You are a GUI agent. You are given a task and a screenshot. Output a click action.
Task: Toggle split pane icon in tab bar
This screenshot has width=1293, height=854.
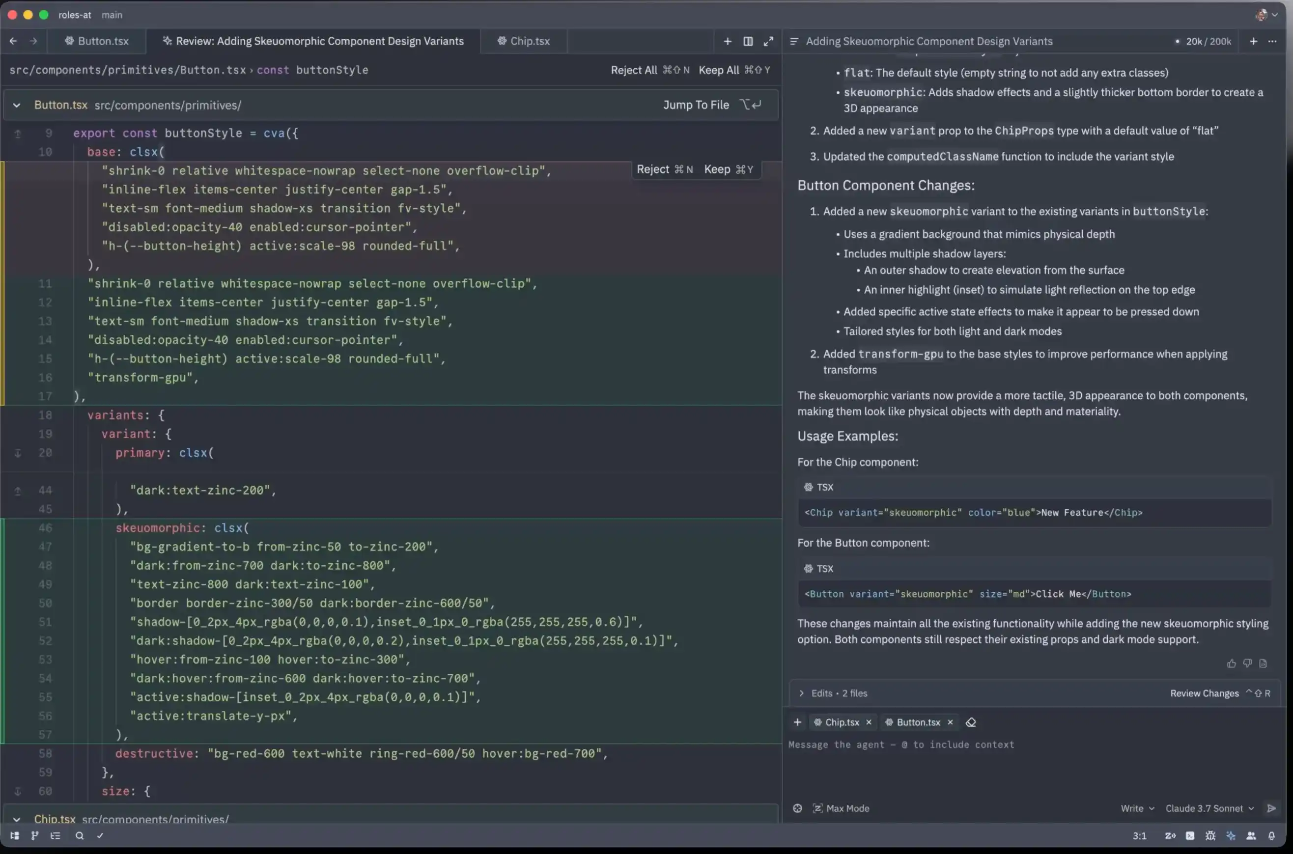[x=748, y=41]
